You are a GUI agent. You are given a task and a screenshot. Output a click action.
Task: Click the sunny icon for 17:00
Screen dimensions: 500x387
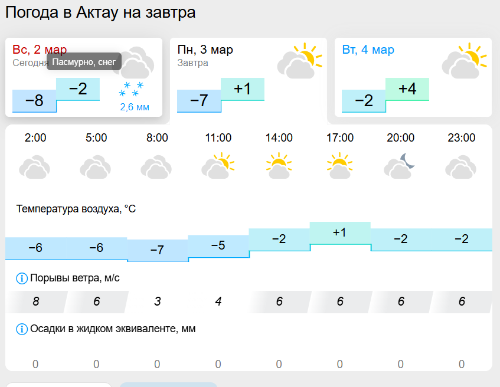(339, 166)
